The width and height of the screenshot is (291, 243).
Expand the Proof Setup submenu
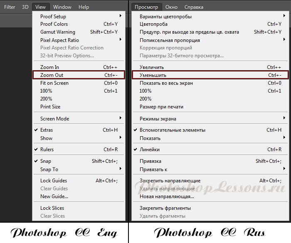coord(79,17)
